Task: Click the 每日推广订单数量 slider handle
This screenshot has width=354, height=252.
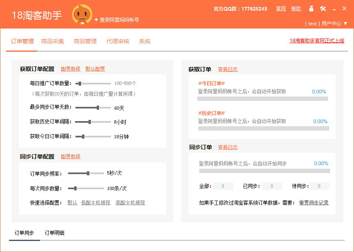Action: pyautogui.click(x=80, y=83)
